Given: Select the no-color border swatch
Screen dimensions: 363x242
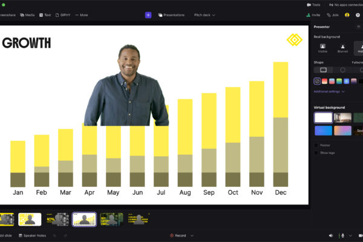Looking at the screenshot, I should [317, 81].
